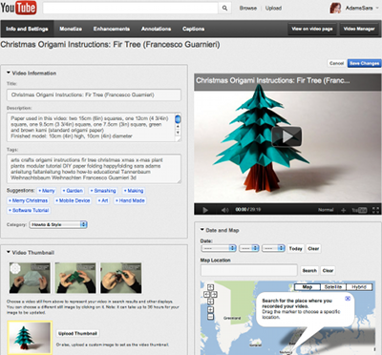Open the Category dropdown showing Howto & Style
The height and width of the screenshot is (355, 382).
pos(58,224)
